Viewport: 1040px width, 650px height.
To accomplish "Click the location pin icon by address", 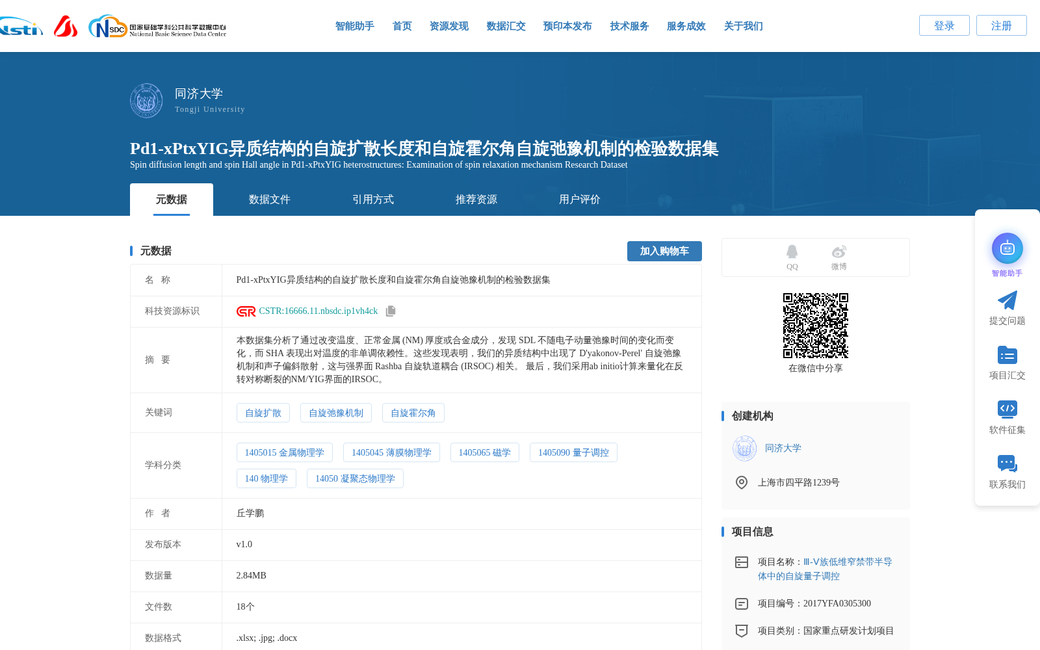I will [742, 482].
